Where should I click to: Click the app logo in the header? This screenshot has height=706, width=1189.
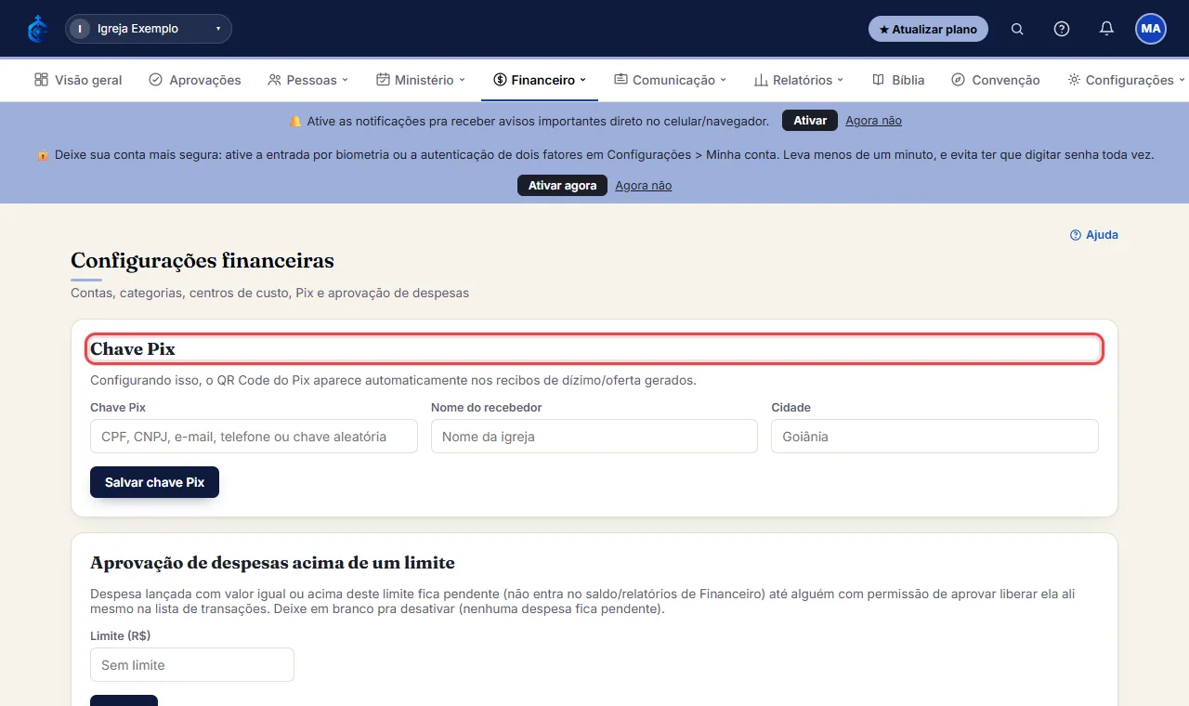37,29
